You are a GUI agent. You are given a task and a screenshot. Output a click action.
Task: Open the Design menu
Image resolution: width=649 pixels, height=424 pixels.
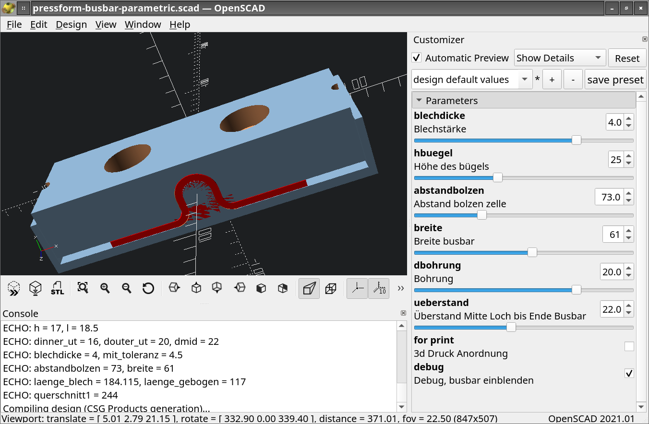pos(71,24)
